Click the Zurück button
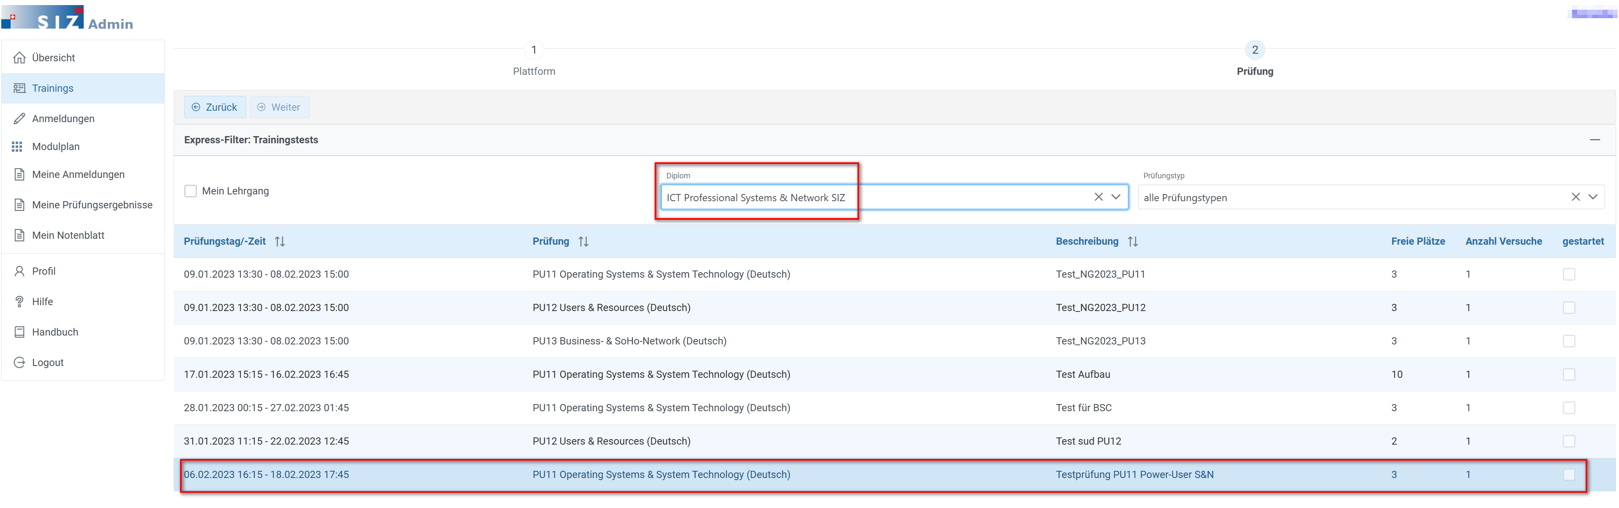1619x508 pixels. [x=215, y=107]
